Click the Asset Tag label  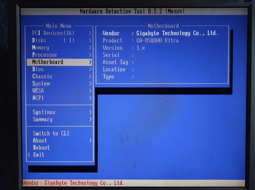pyautogui.click(x=115, y=62)
